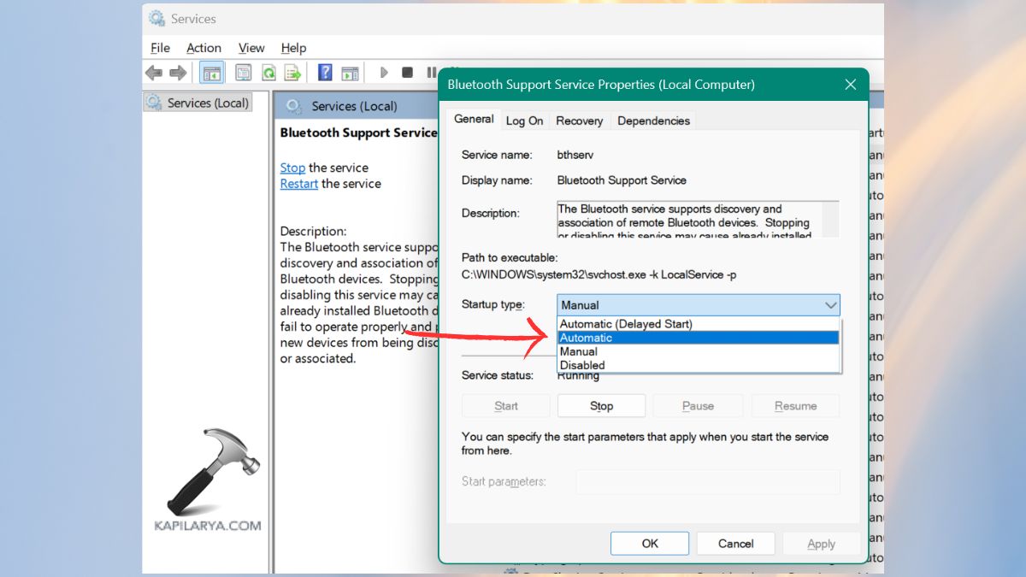Image resolution: width=1026 pixels, height=577 pixels.
Task: Click the Forward navigation arrow in toolbar
Action: [179, 72]
